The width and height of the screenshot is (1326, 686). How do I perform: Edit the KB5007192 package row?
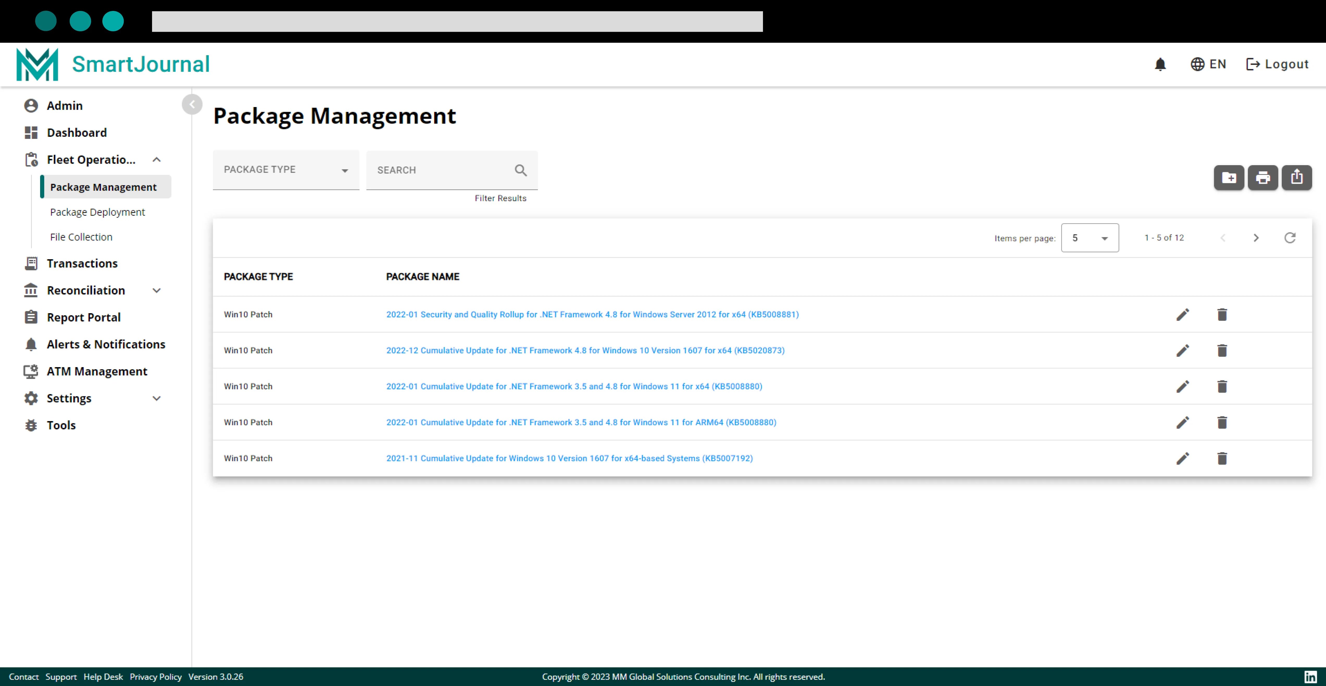(1183, 459)
